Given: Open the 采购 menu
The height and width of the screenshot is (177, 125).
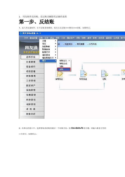Looking at the screenshot, I should [78, 38].
